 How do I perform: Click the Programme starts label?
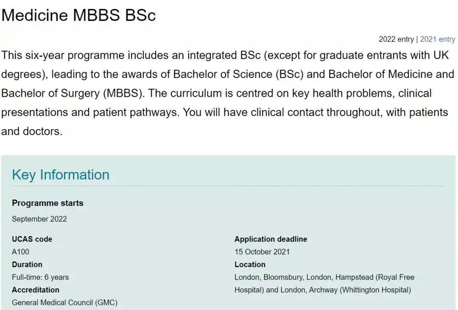[x=47, y=203]
